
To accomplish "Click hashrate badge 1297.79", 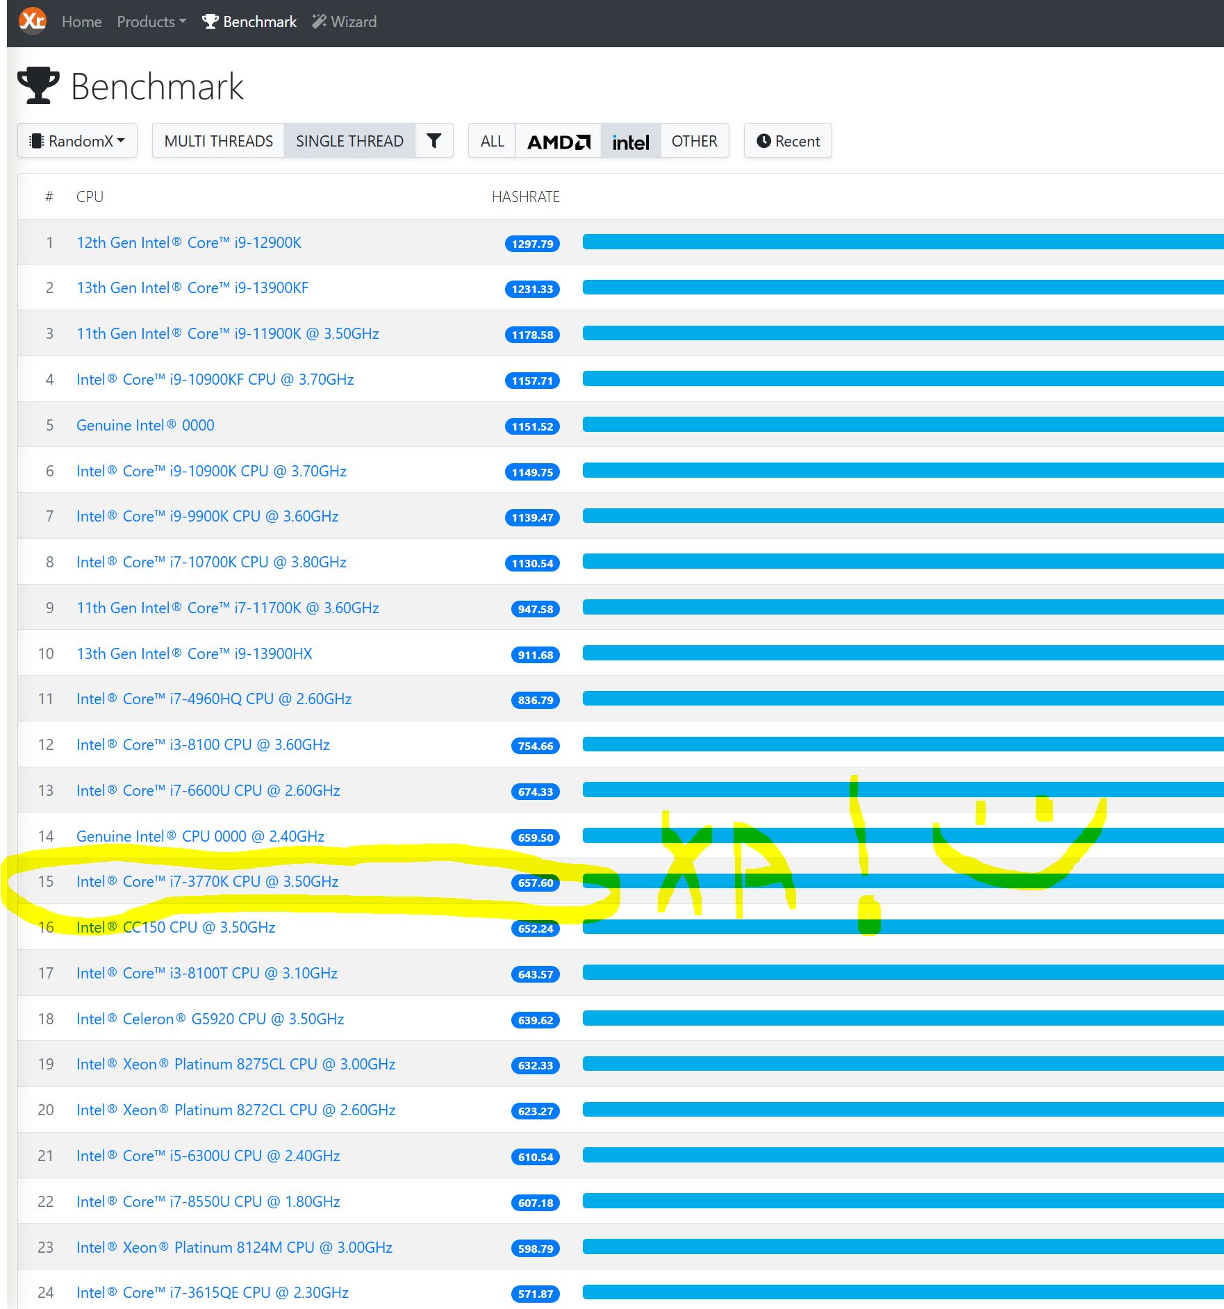I will point(532,244).
